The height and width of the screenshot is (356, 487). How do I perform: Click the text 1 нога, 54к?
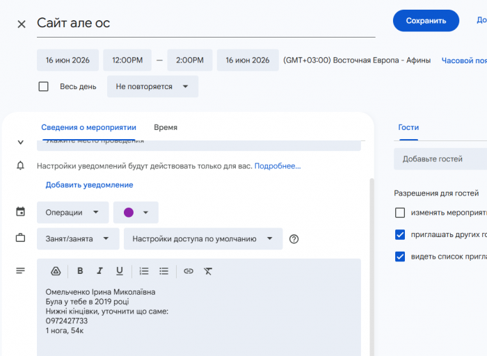point(65,330)
